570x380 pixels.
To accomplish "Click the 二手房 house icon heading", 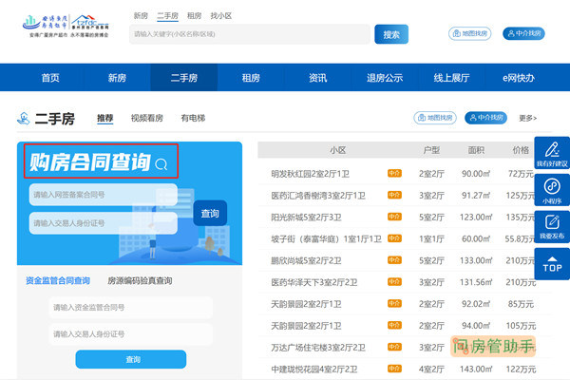I will tap(24, 119).
